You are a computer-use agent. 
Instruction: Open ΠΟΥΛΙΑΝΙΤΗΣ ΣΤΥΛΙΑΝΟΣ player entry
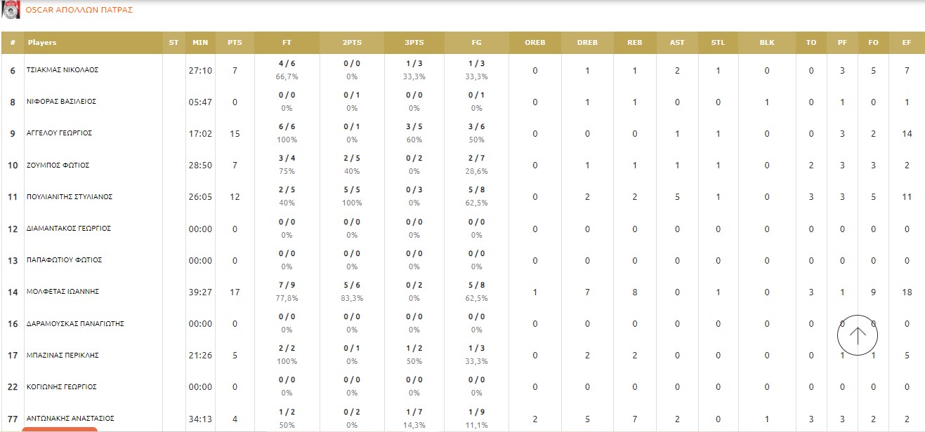(70, 197)
